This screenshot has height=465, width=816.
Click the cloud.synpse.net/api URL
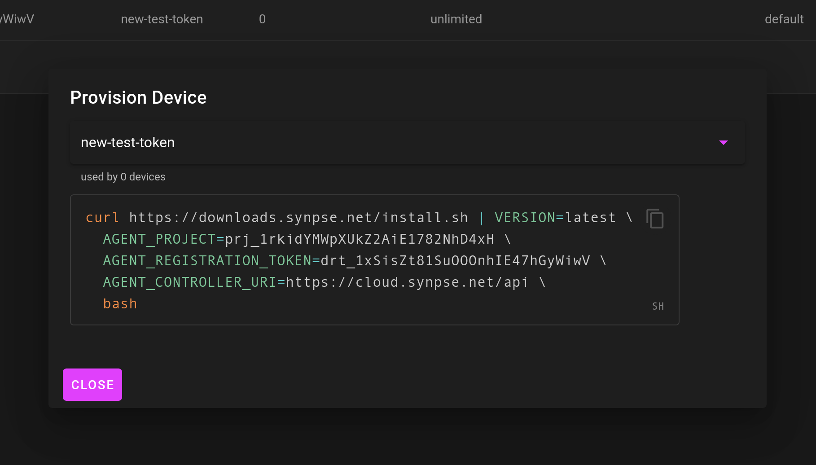[x=407, y=282]
